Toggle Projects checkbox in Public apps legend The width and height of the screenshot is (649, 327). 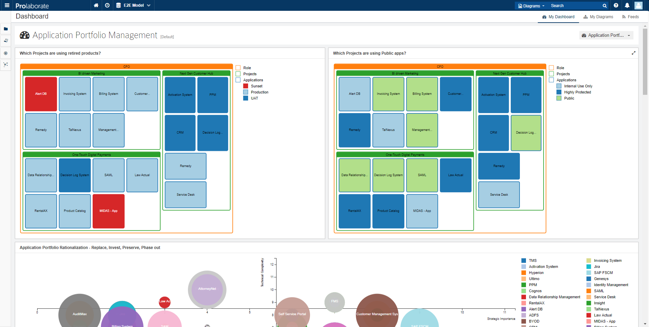(551, 74)
